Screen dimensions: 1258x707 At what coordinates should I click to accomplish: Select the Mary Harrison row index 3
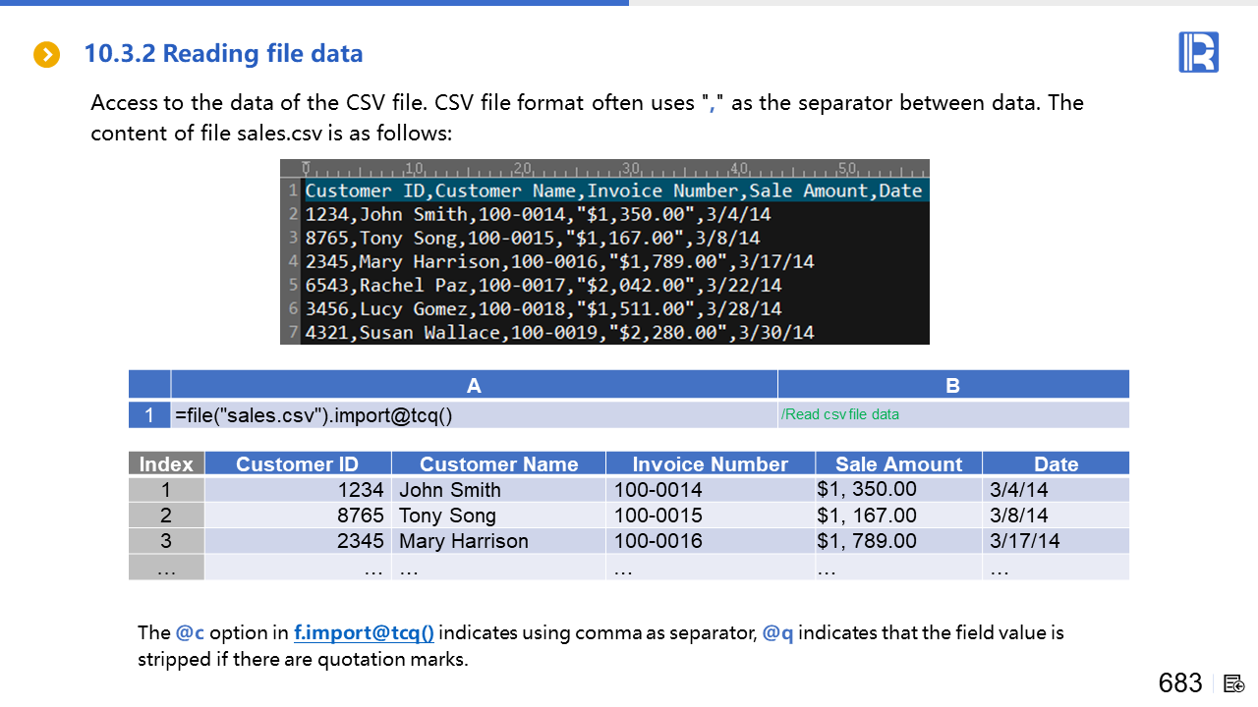(166, 541)
